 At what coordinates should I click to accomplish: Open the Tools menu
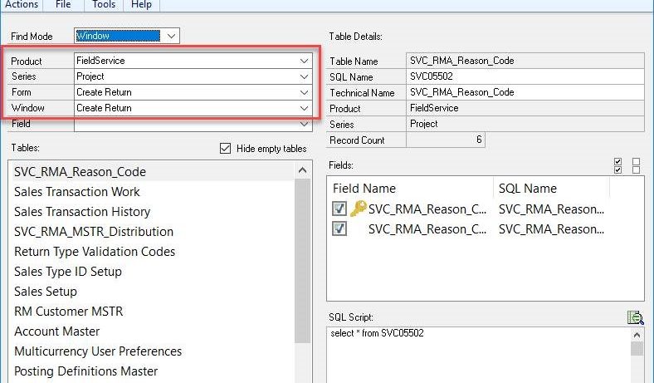click(104, 5)
